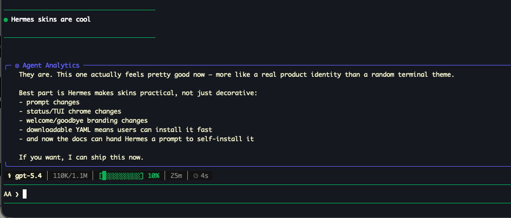
Task: Click the AA prompt label
Action: 8,194
